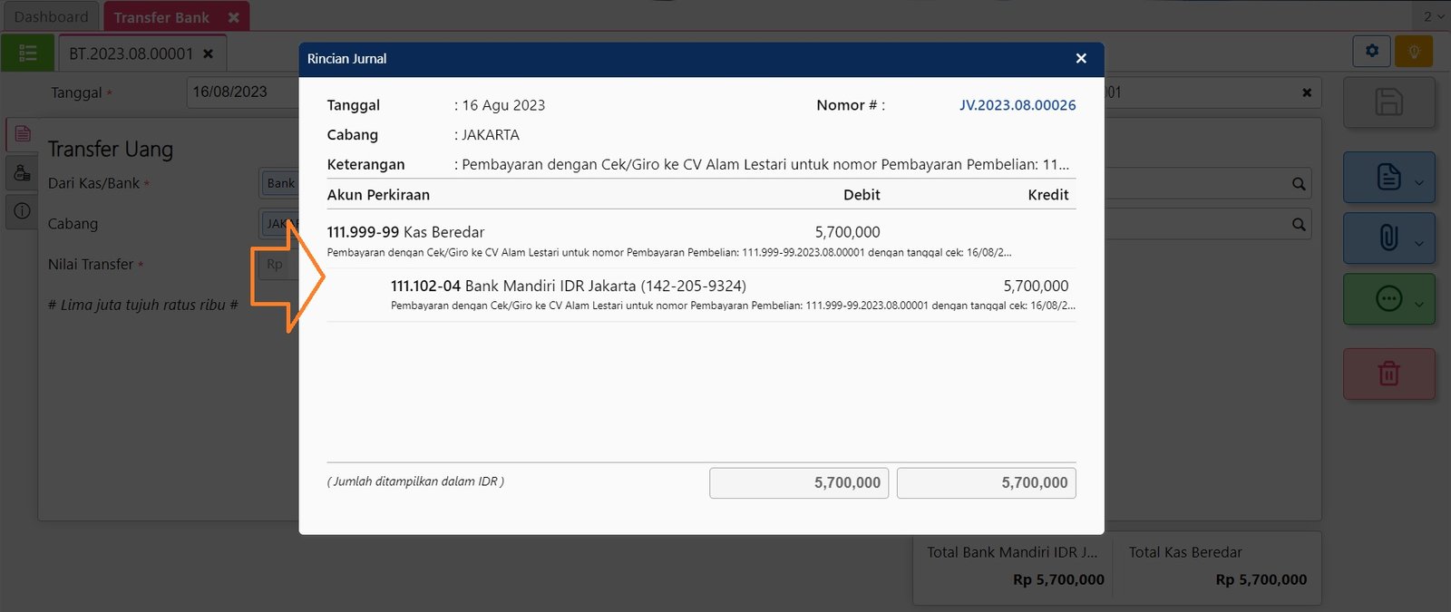Click the upper search magnifier icon
The height and width of the screenshot is (612, 1451).
tap(1299, 184)
